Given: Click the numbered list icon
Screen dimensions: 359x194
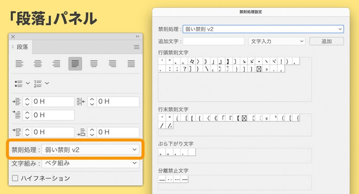Looking at the screenshot, I should click(38, 84).
